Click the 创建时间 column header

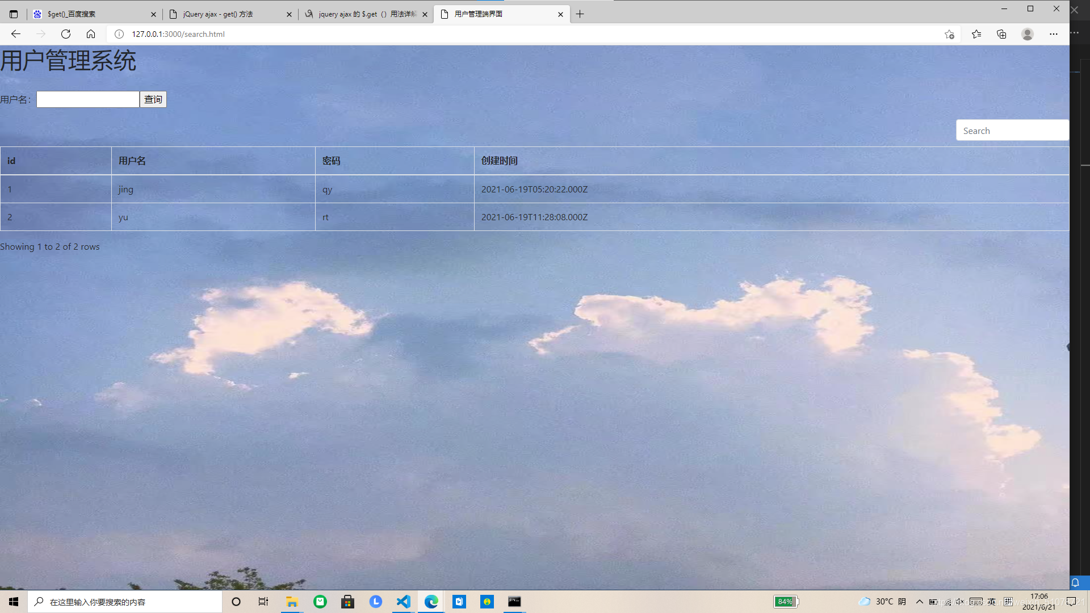point(498,161)
